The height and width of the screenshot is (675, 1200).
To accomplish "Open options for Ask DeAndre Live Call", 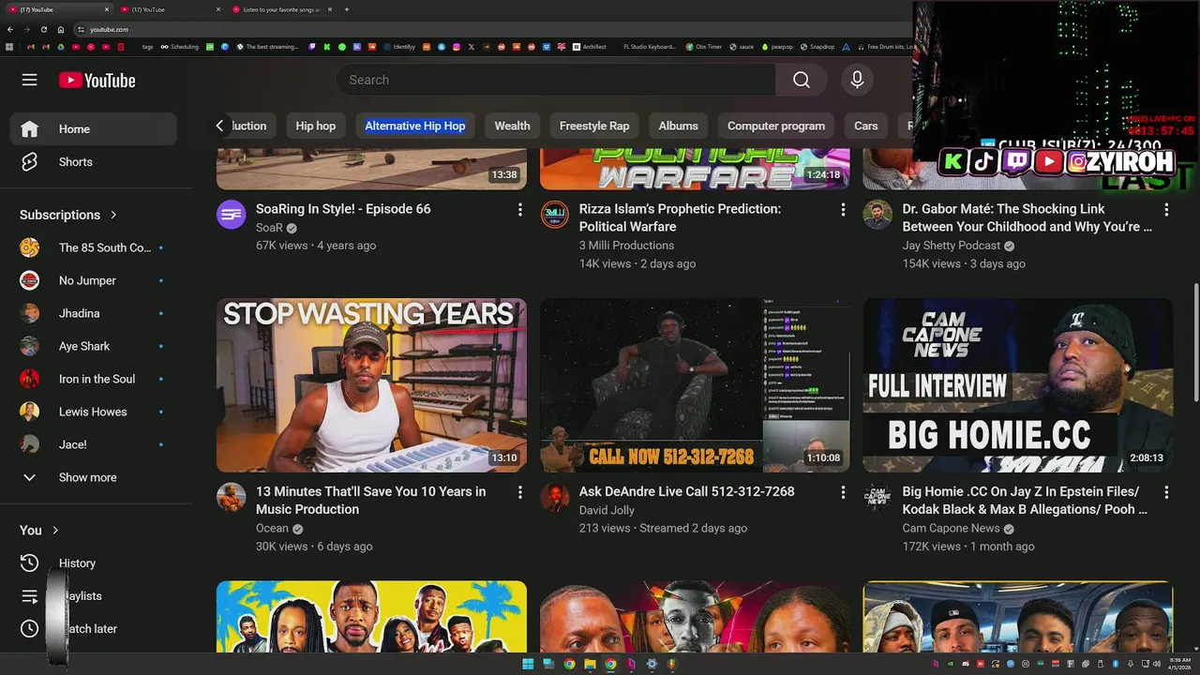I will click(843, 492).
